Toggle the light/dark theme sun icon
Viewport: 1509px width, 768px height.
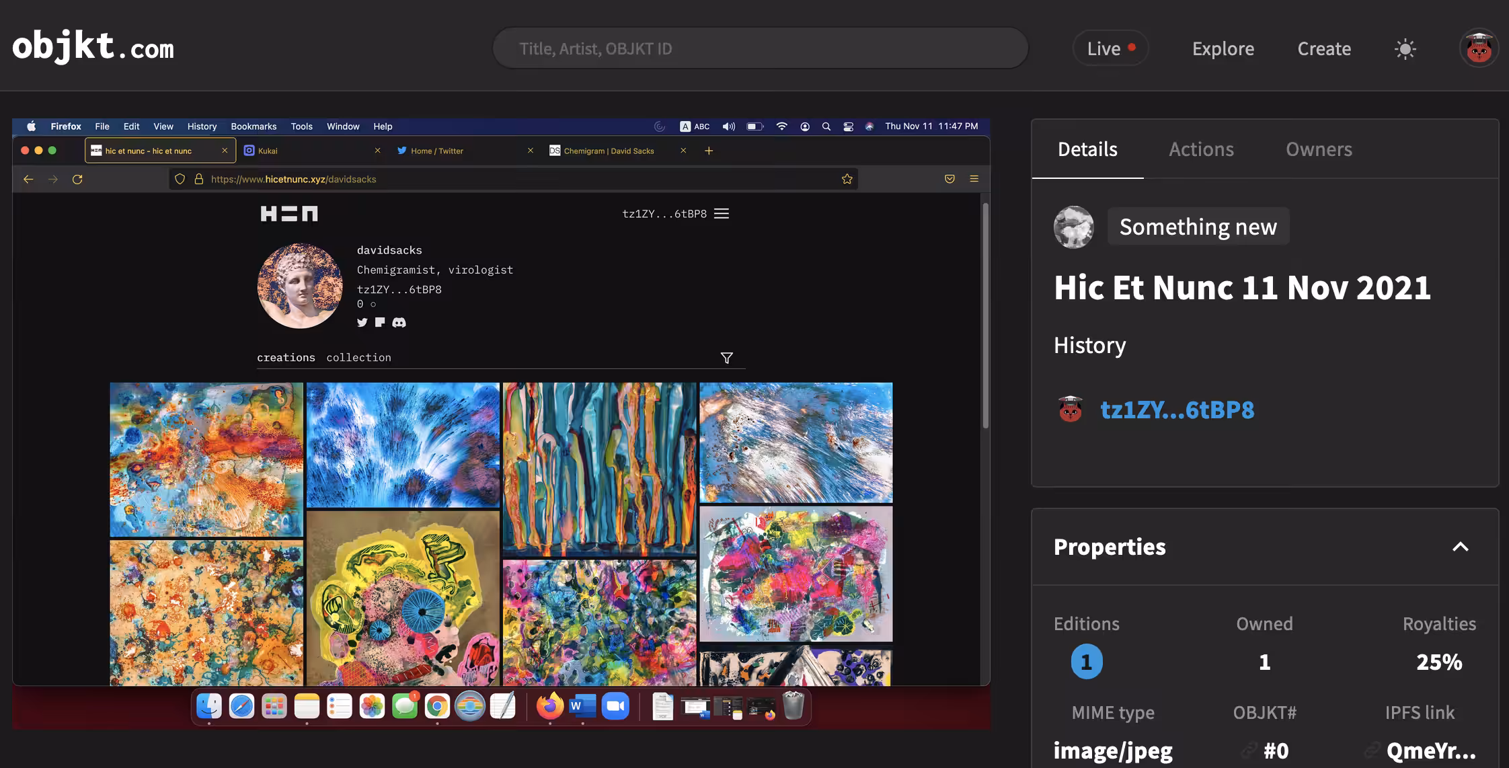(x=1405, y=48)
